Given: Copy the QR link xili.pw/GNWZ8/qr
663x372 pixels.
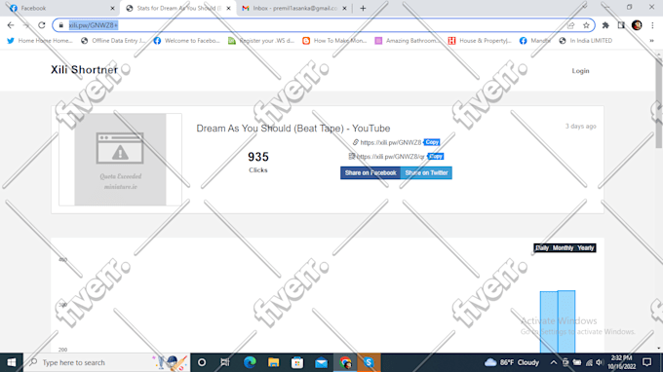Looking at the screenshot, I should click(x=436, y=156).
